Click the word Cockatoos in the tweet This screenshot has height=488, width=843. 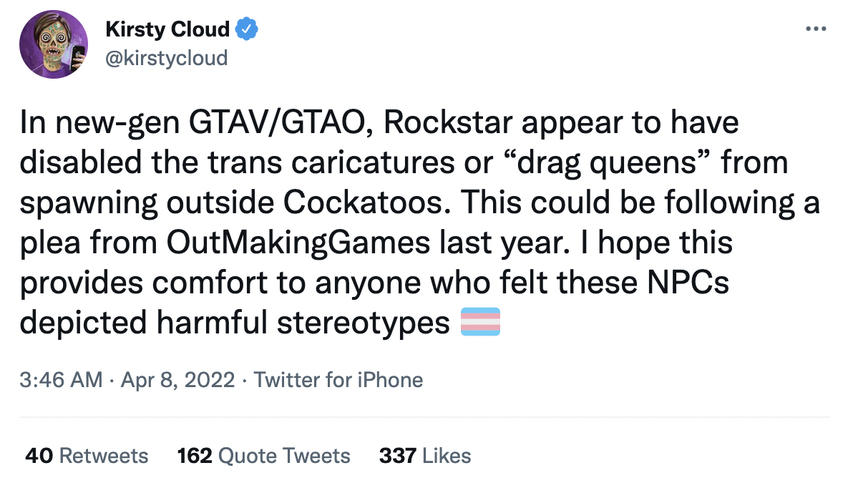coord(367,202)
